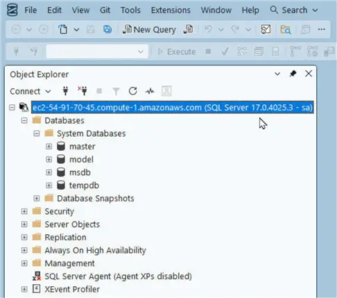Click the query icon right of New Query
The width and height of the screenshot is (337, 298).
188,30
